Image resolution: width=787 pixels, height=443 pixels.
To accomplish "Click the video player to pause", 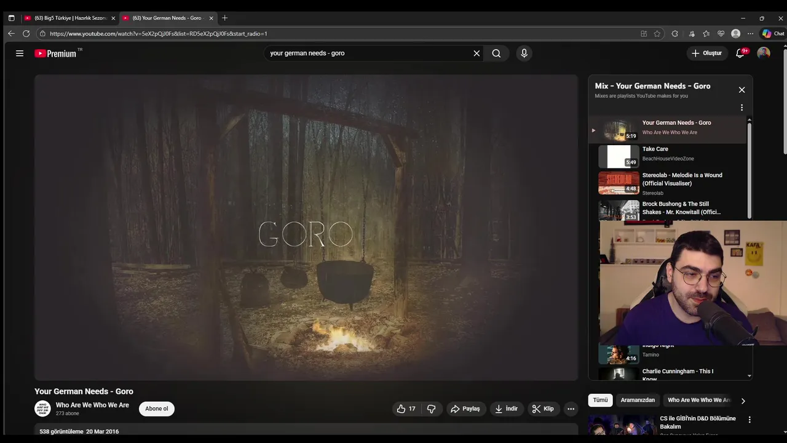I will click(x=306, y=228).
